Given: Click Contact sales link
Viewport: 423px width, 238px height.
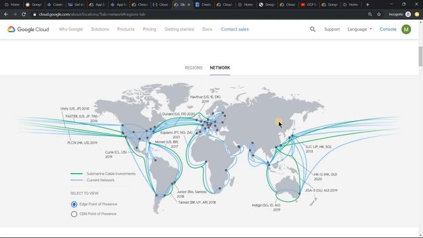Looking at the screenshot, I should [x=235, y=29].
